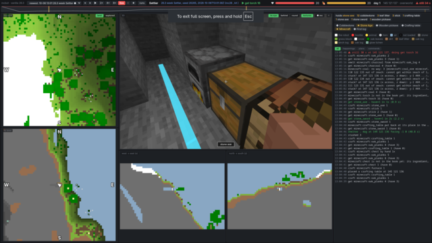Click the E compass label on bottom-left map
Image resolution: width=432 pixels, height=243 pixels.
click(x=113, y=184)
